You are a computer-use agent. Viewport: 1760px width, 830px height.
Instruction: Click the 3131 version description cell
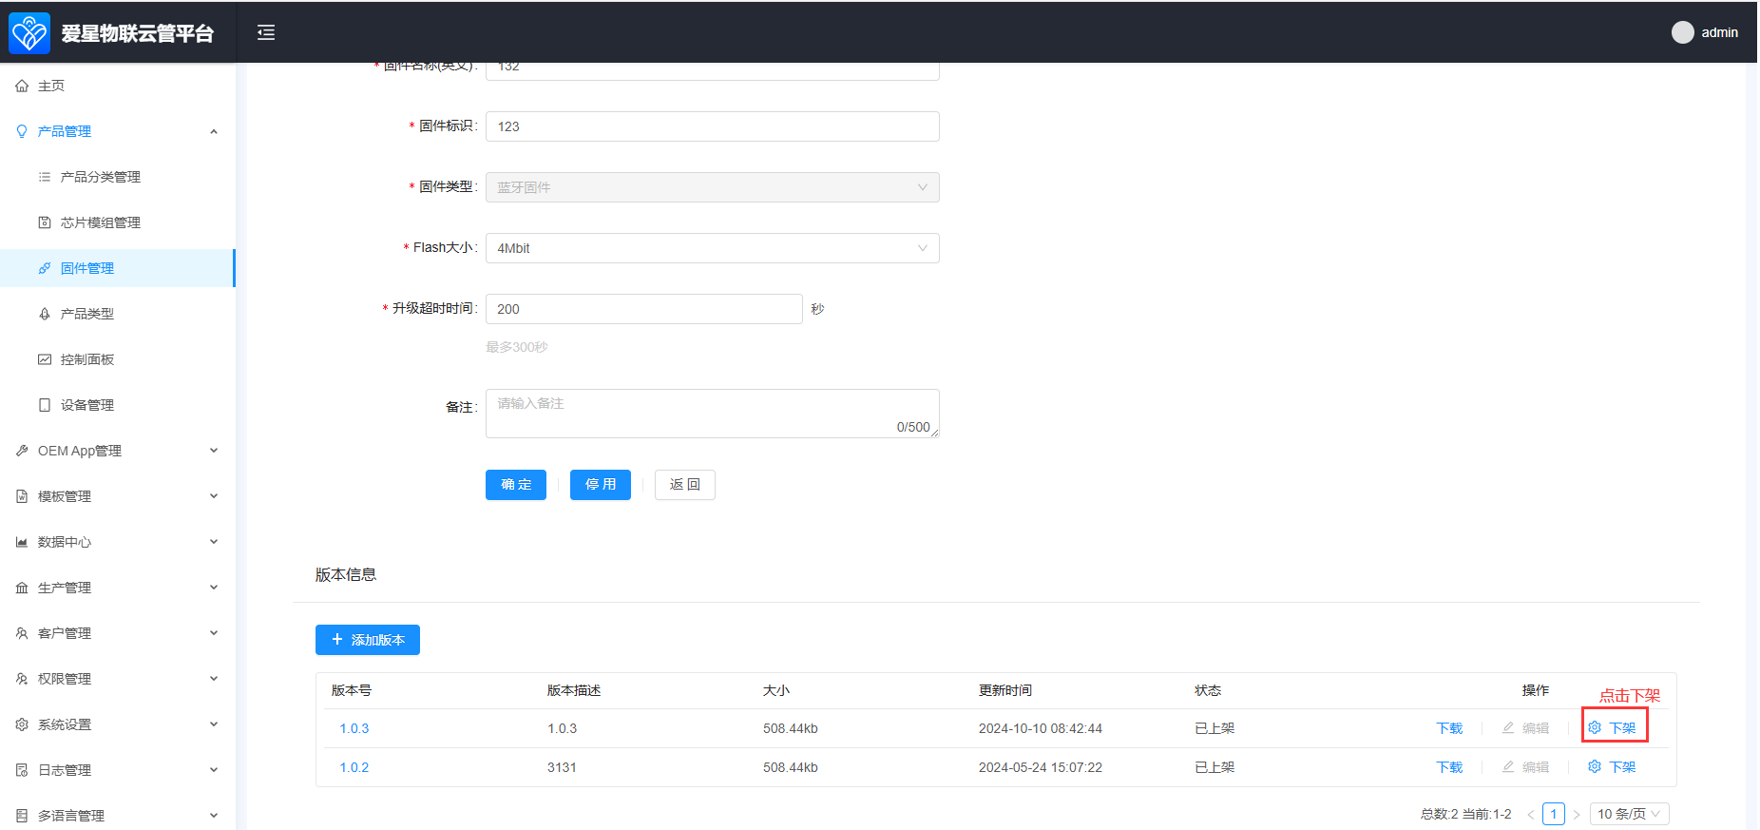562,767
